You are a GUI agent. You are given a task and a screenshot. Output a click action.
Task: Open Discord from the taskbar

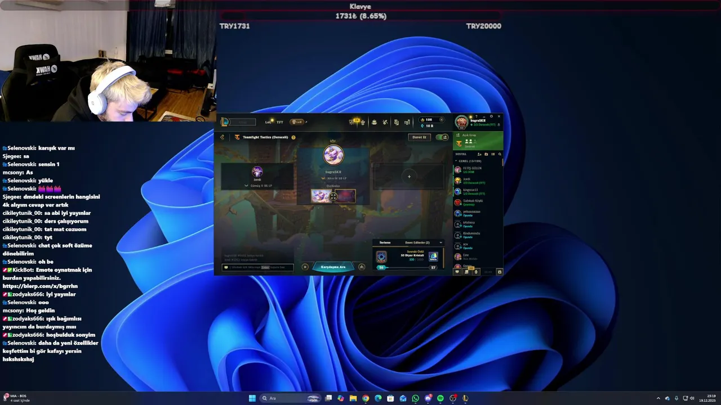(x=428, y=398)
